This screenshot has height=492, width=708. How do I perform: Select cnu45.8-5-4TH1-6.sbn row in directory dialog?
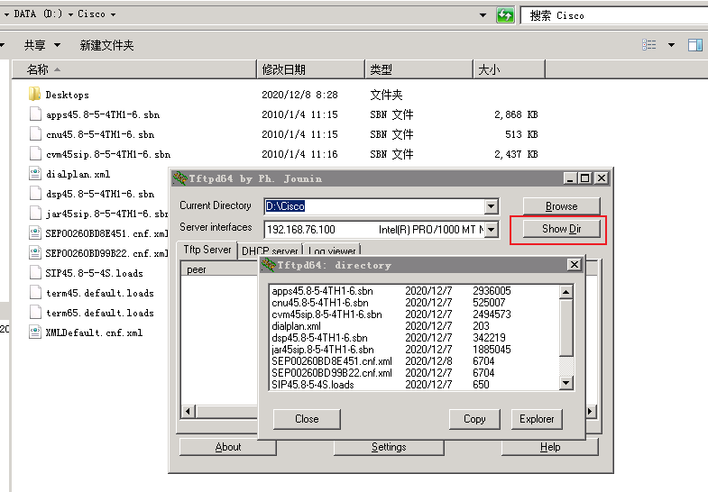coord(414,303)
